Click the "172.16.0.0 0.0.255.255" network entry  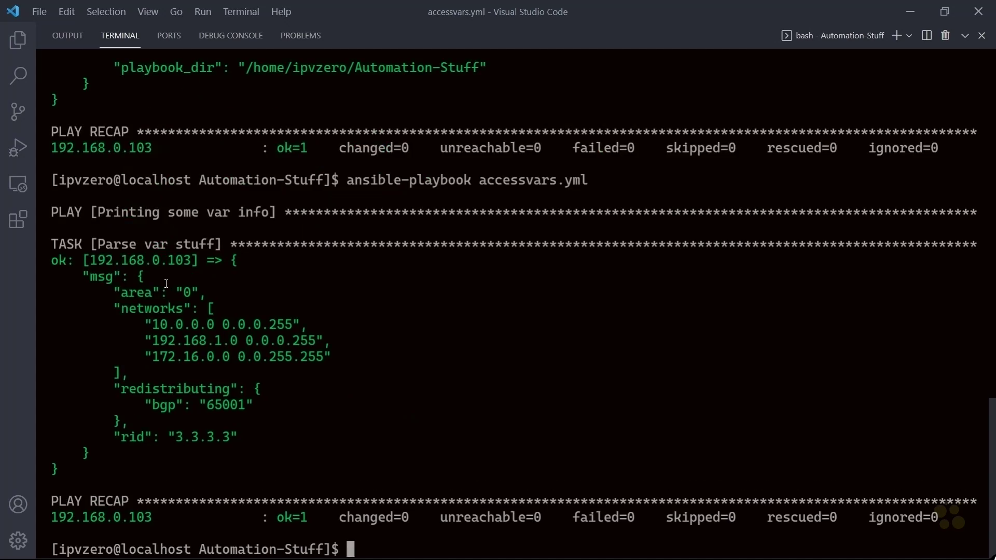pos(238,356)
